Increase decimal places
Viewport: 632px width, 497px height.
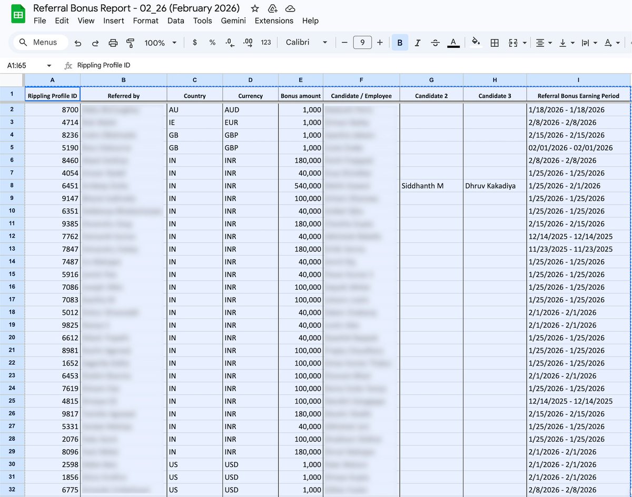(248, 43)
